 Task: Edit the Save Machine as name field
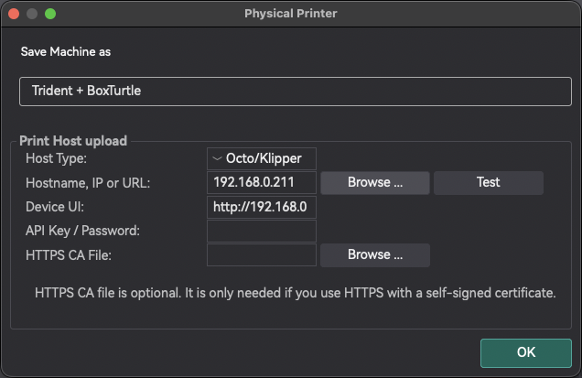pyautogui.click(x=295, y=92)
